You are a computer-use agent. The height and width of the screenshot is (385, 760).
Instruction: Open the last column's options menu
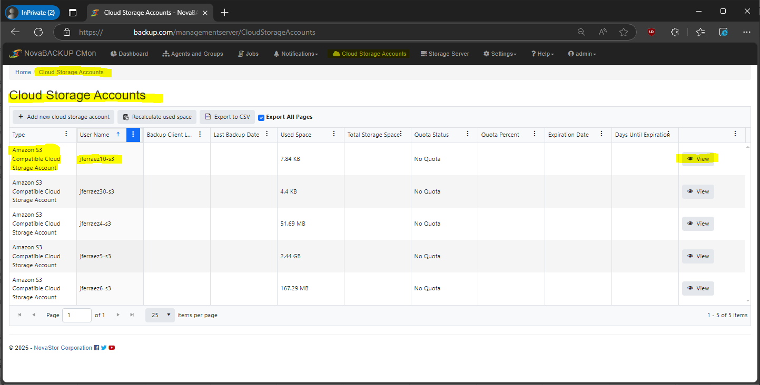point(735,134)
